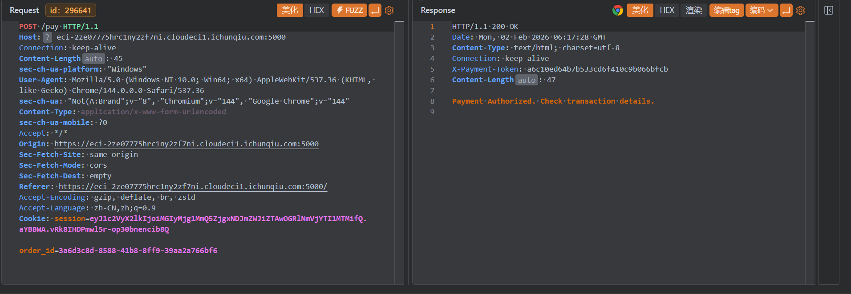The image size is (851, 294).
Task: Toggle 美化 beautify in the Response panel
Action: coord(640,10)
